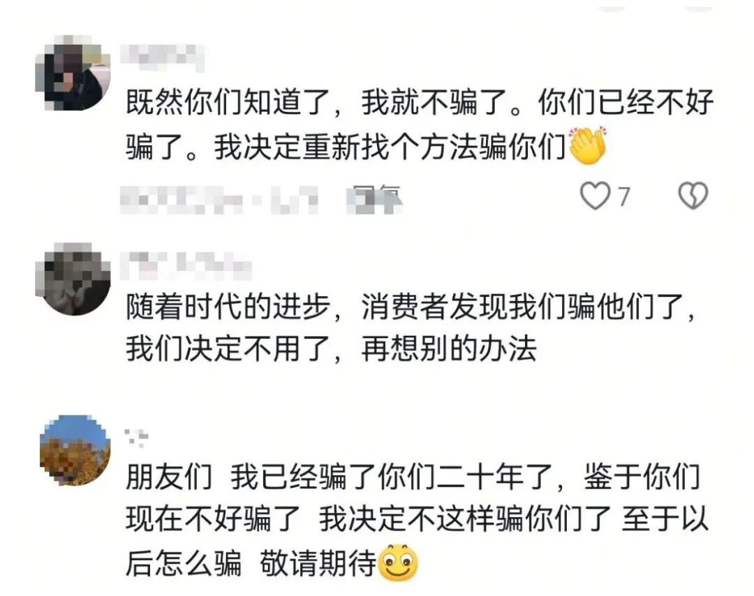Tap the text 敬请期待
This screenshot has width=754, height=596.
(318, 563)
